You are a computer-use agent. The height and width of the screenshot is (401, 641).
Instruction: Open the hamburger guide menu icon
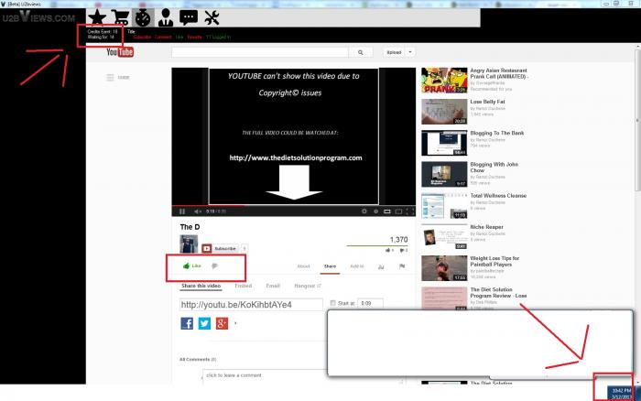pos(110,77)
